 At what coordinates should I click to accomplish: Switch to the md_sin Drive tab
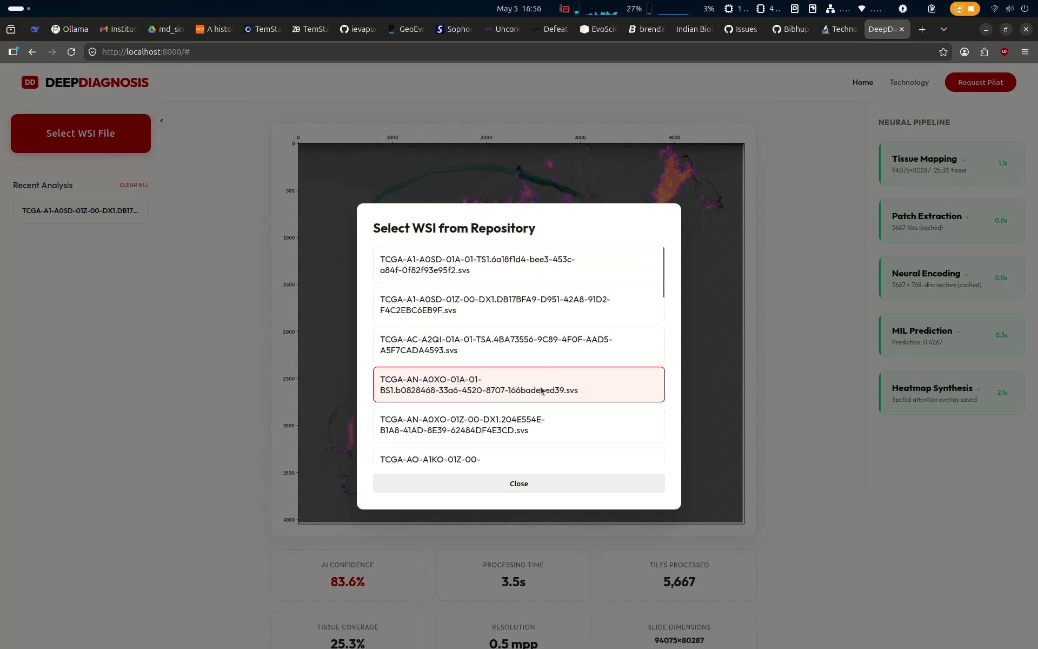tap(166, 29)
